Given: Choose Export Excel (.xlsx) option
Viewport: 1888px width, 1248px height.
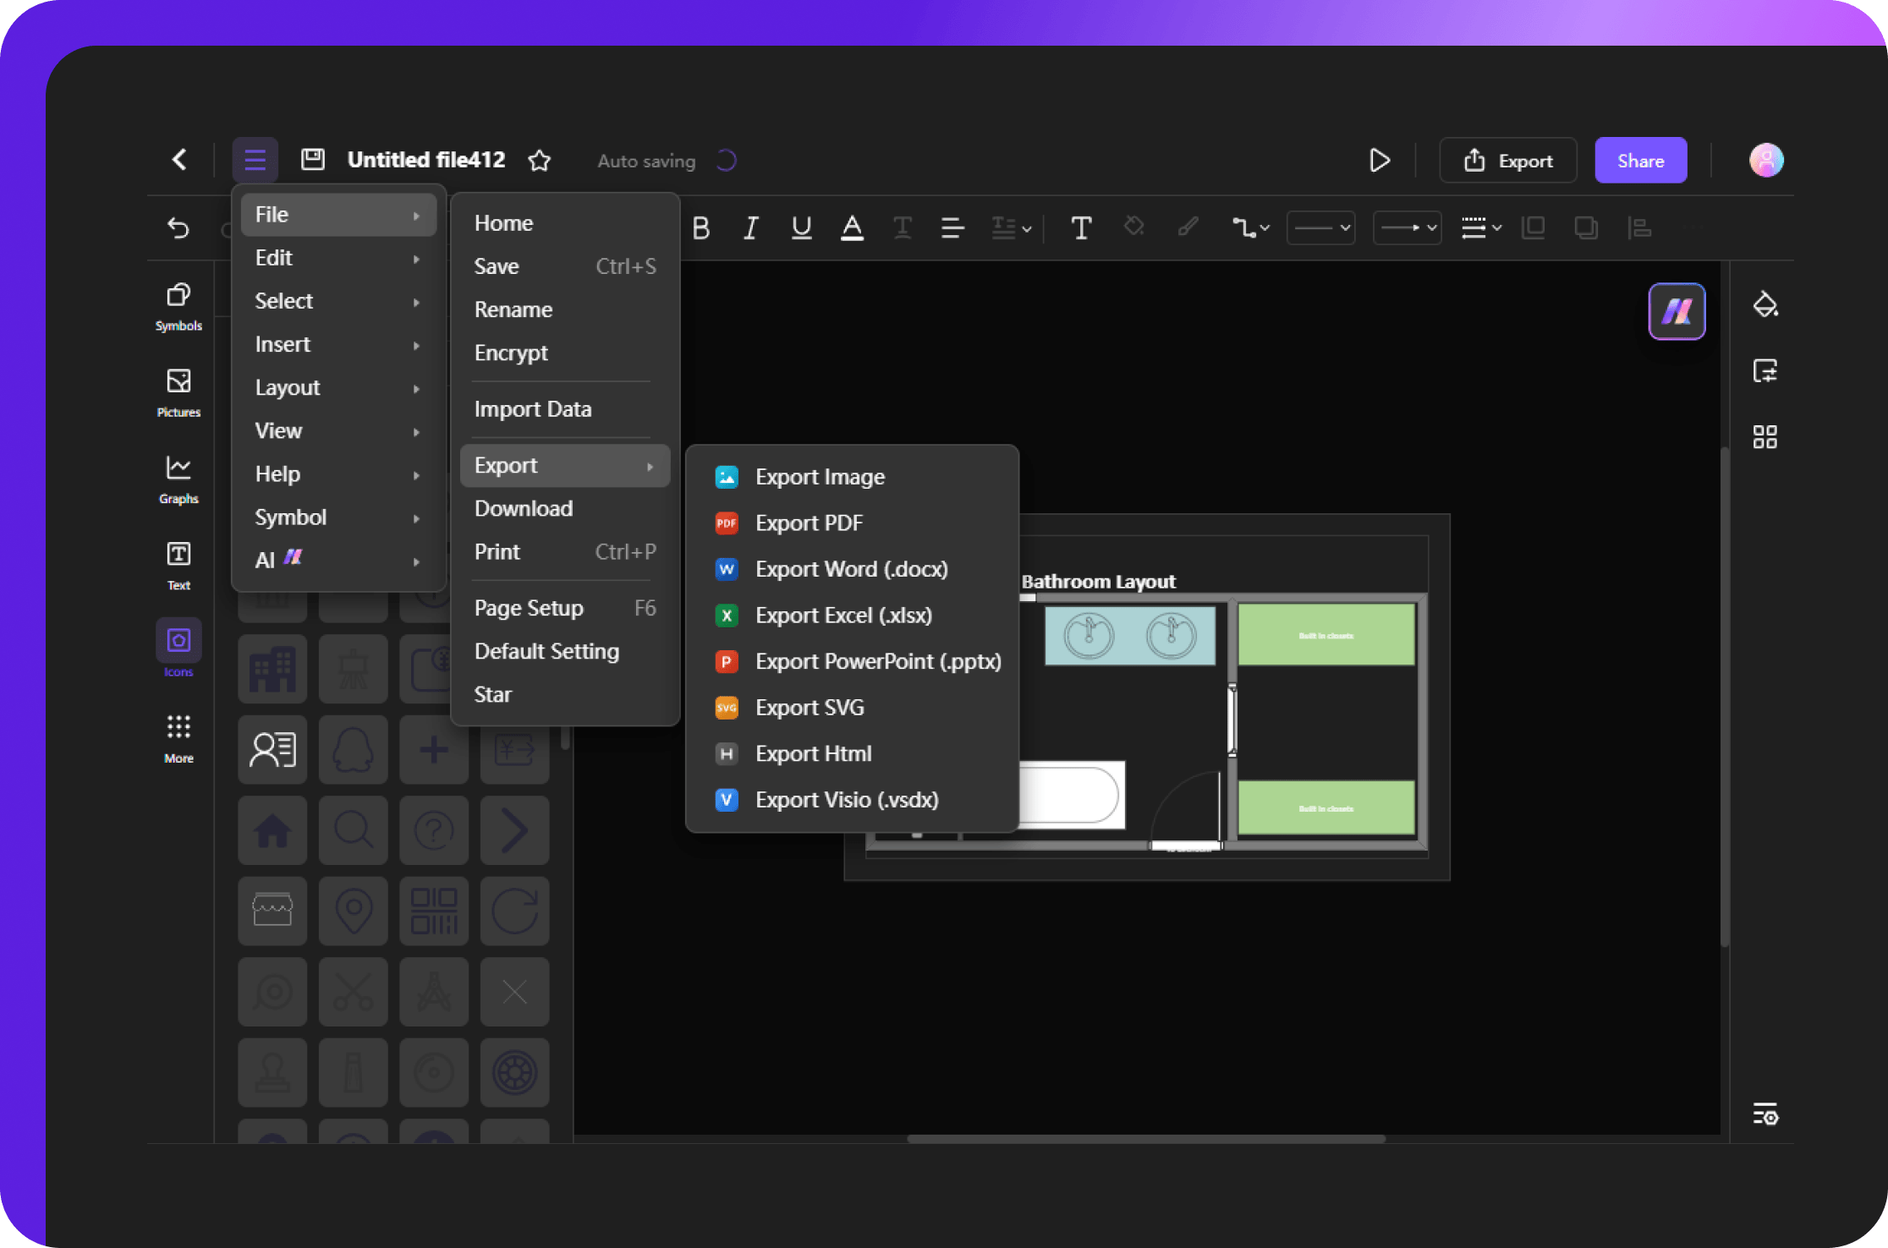Looking at the screenshot, I should 852,615.
